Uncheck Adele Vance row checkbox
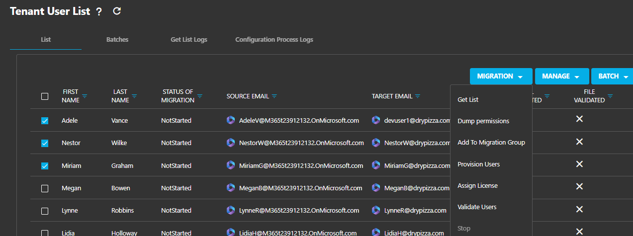The width and height of the screenshot is (633, 236). (x=45, y=121)
